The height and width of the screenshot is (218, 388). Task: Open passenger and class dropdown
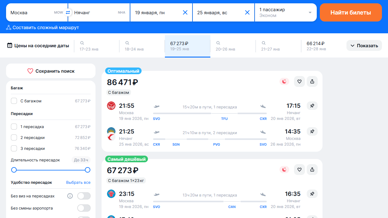point(286,12)
